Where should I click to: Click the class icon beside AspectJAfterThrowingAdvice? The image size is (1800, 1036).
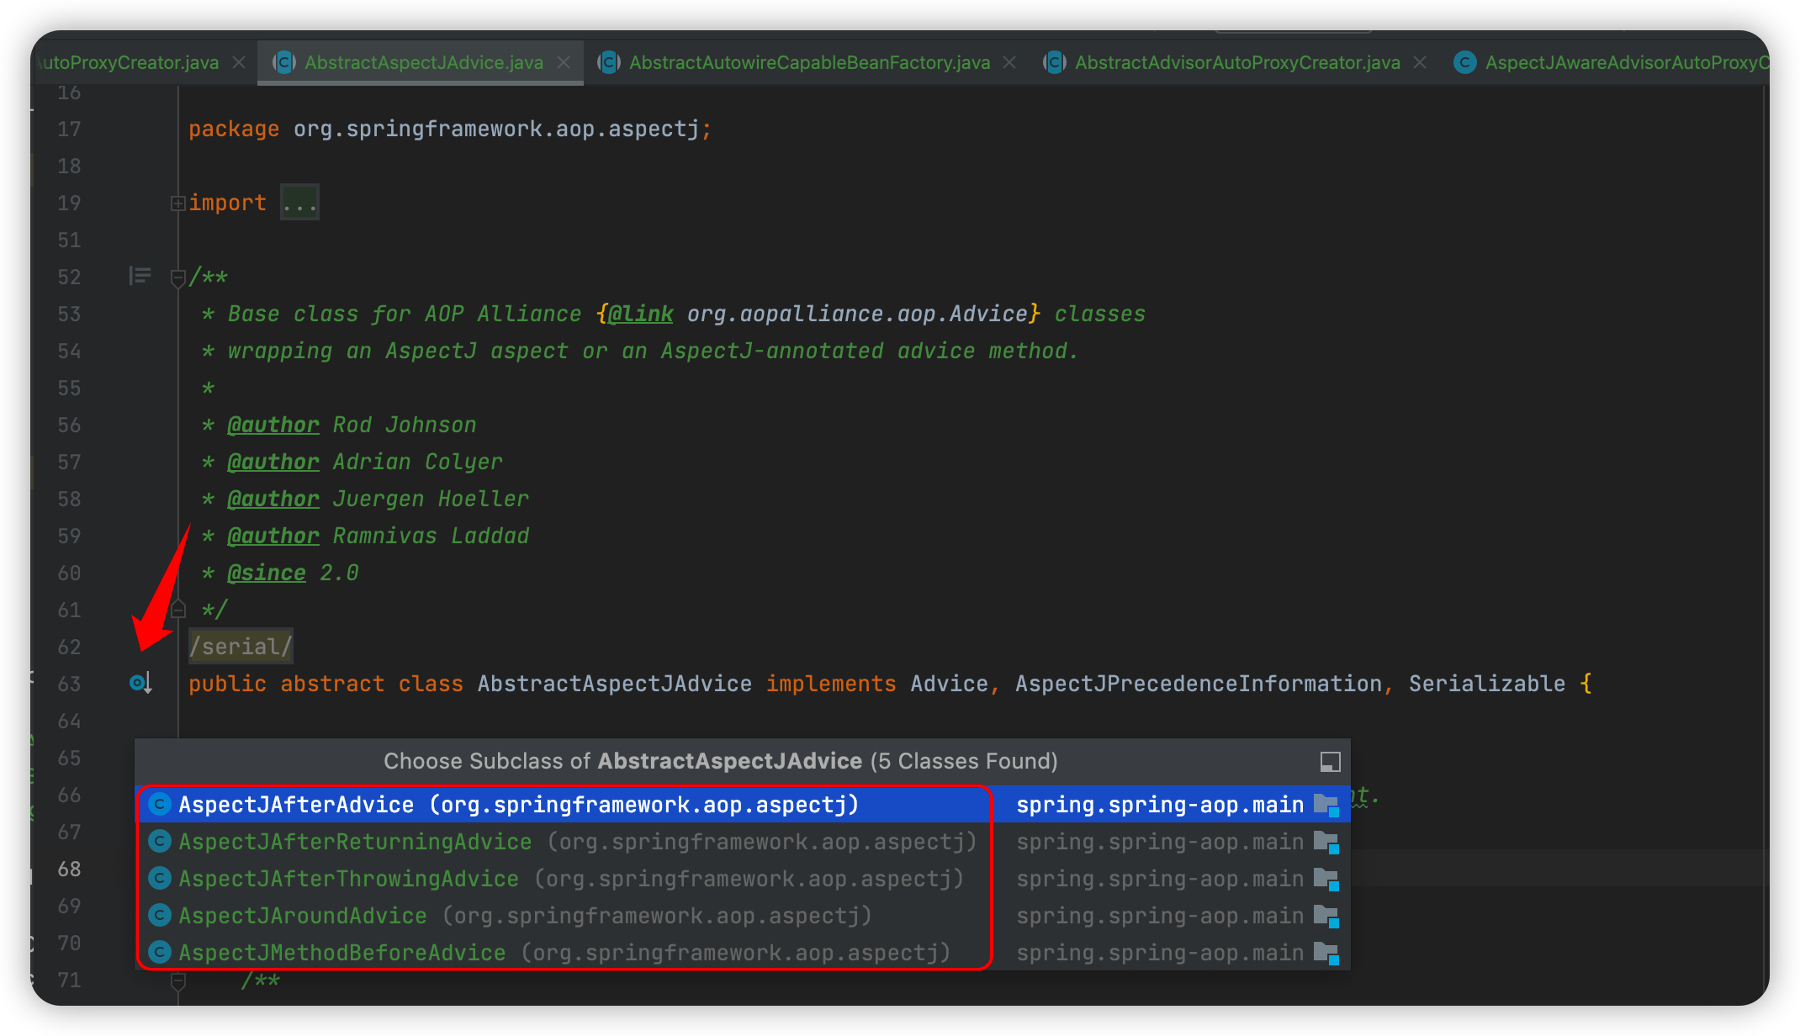(x=160, y=878)
